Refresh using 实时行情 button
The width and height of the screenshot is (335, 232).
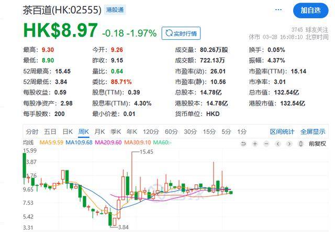tap(181, 33)
